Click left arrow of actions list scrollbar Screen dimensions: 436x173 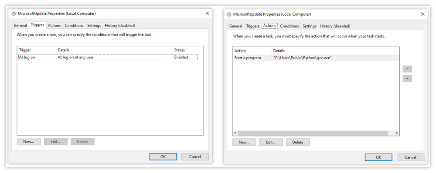tap(235, 133)
